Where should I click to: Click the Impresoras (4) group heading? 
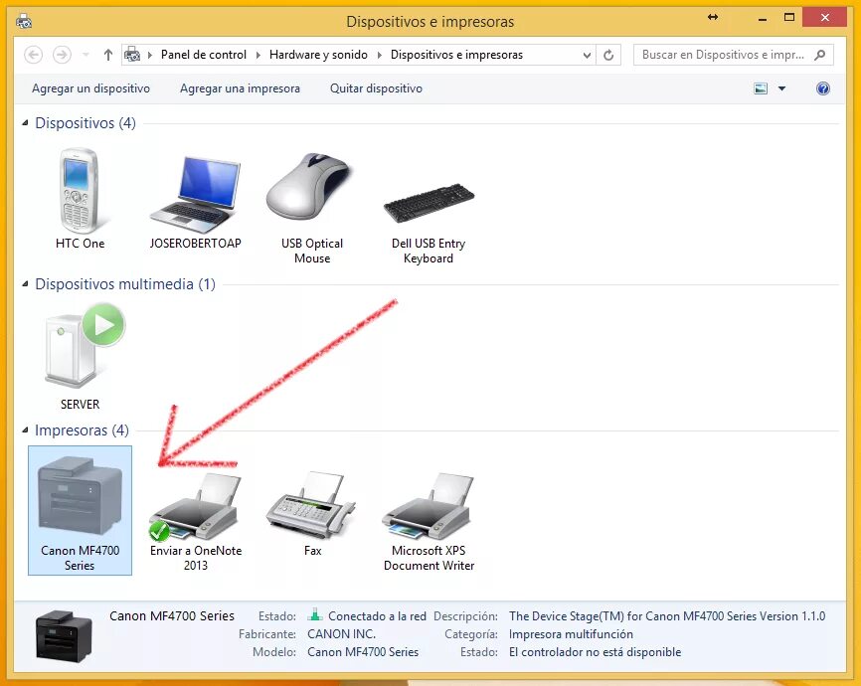point(82,430)
